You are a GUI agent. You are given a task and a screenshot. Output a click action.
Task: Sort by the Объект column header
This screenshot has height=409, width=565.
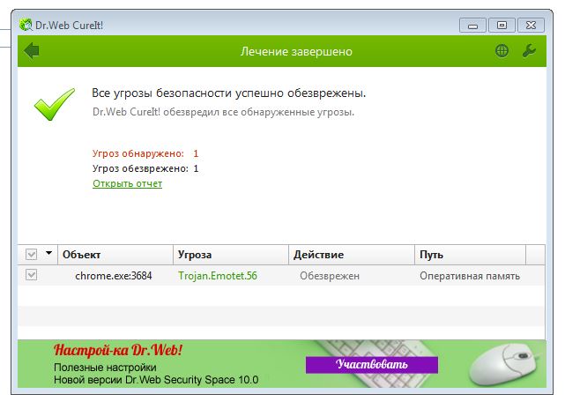click(x=115, y=254)
